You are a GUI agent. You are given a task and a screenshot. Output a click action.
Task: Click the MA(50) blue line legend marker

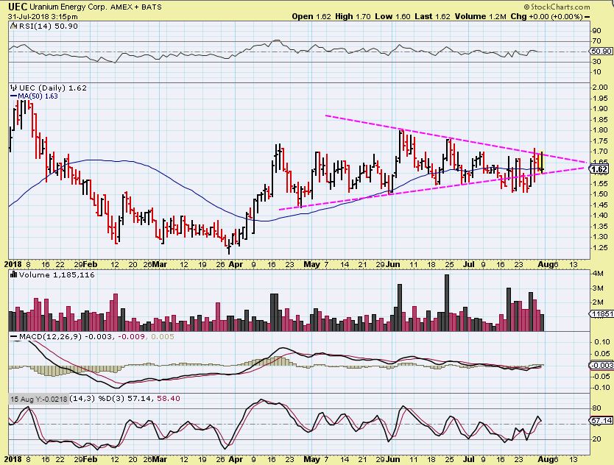[14, 96]
